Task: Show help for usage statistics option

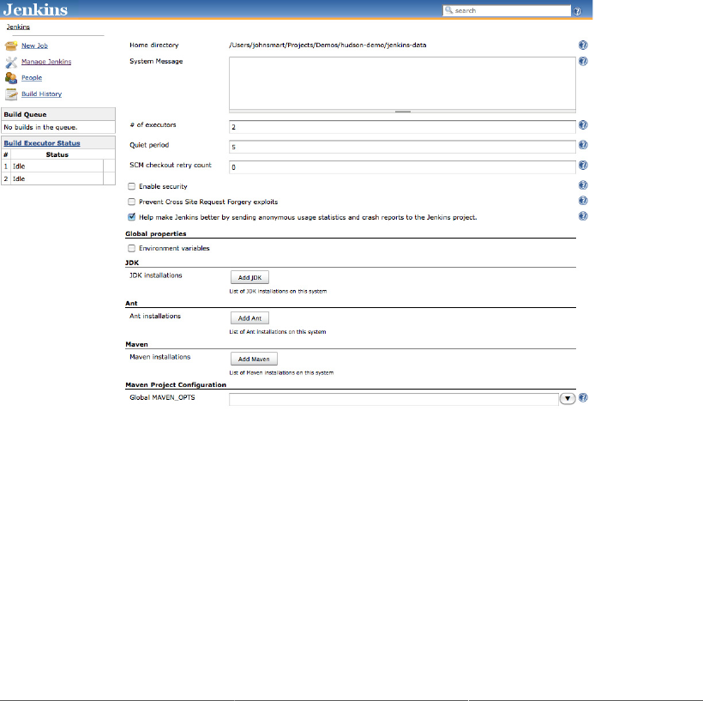Action: tap(583, 216)
